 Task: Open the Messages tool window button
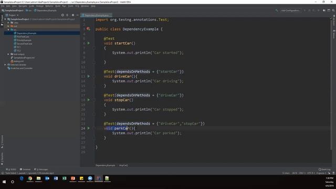[x=41, y=169]
